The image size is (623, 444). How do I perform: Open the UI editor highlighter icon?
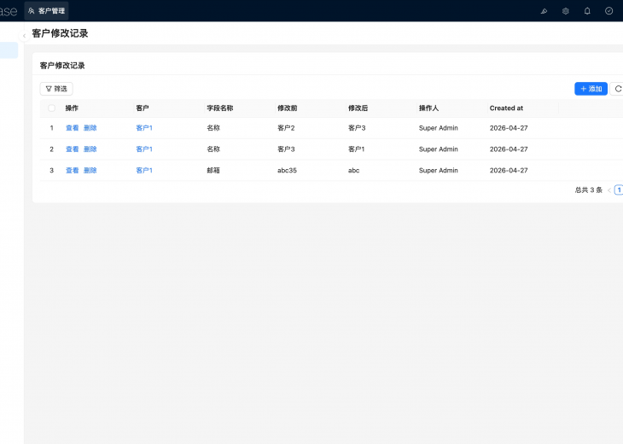[544, 11]
